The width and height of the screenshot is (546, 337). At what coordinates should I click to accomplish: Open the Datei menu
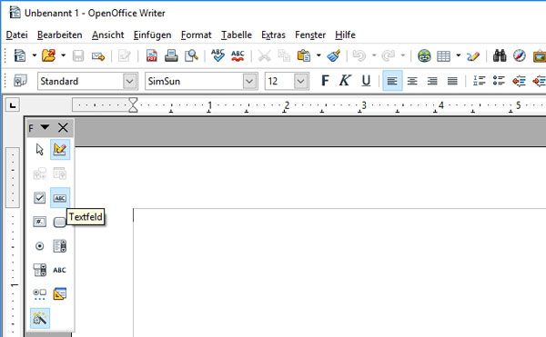click(16, 35)
